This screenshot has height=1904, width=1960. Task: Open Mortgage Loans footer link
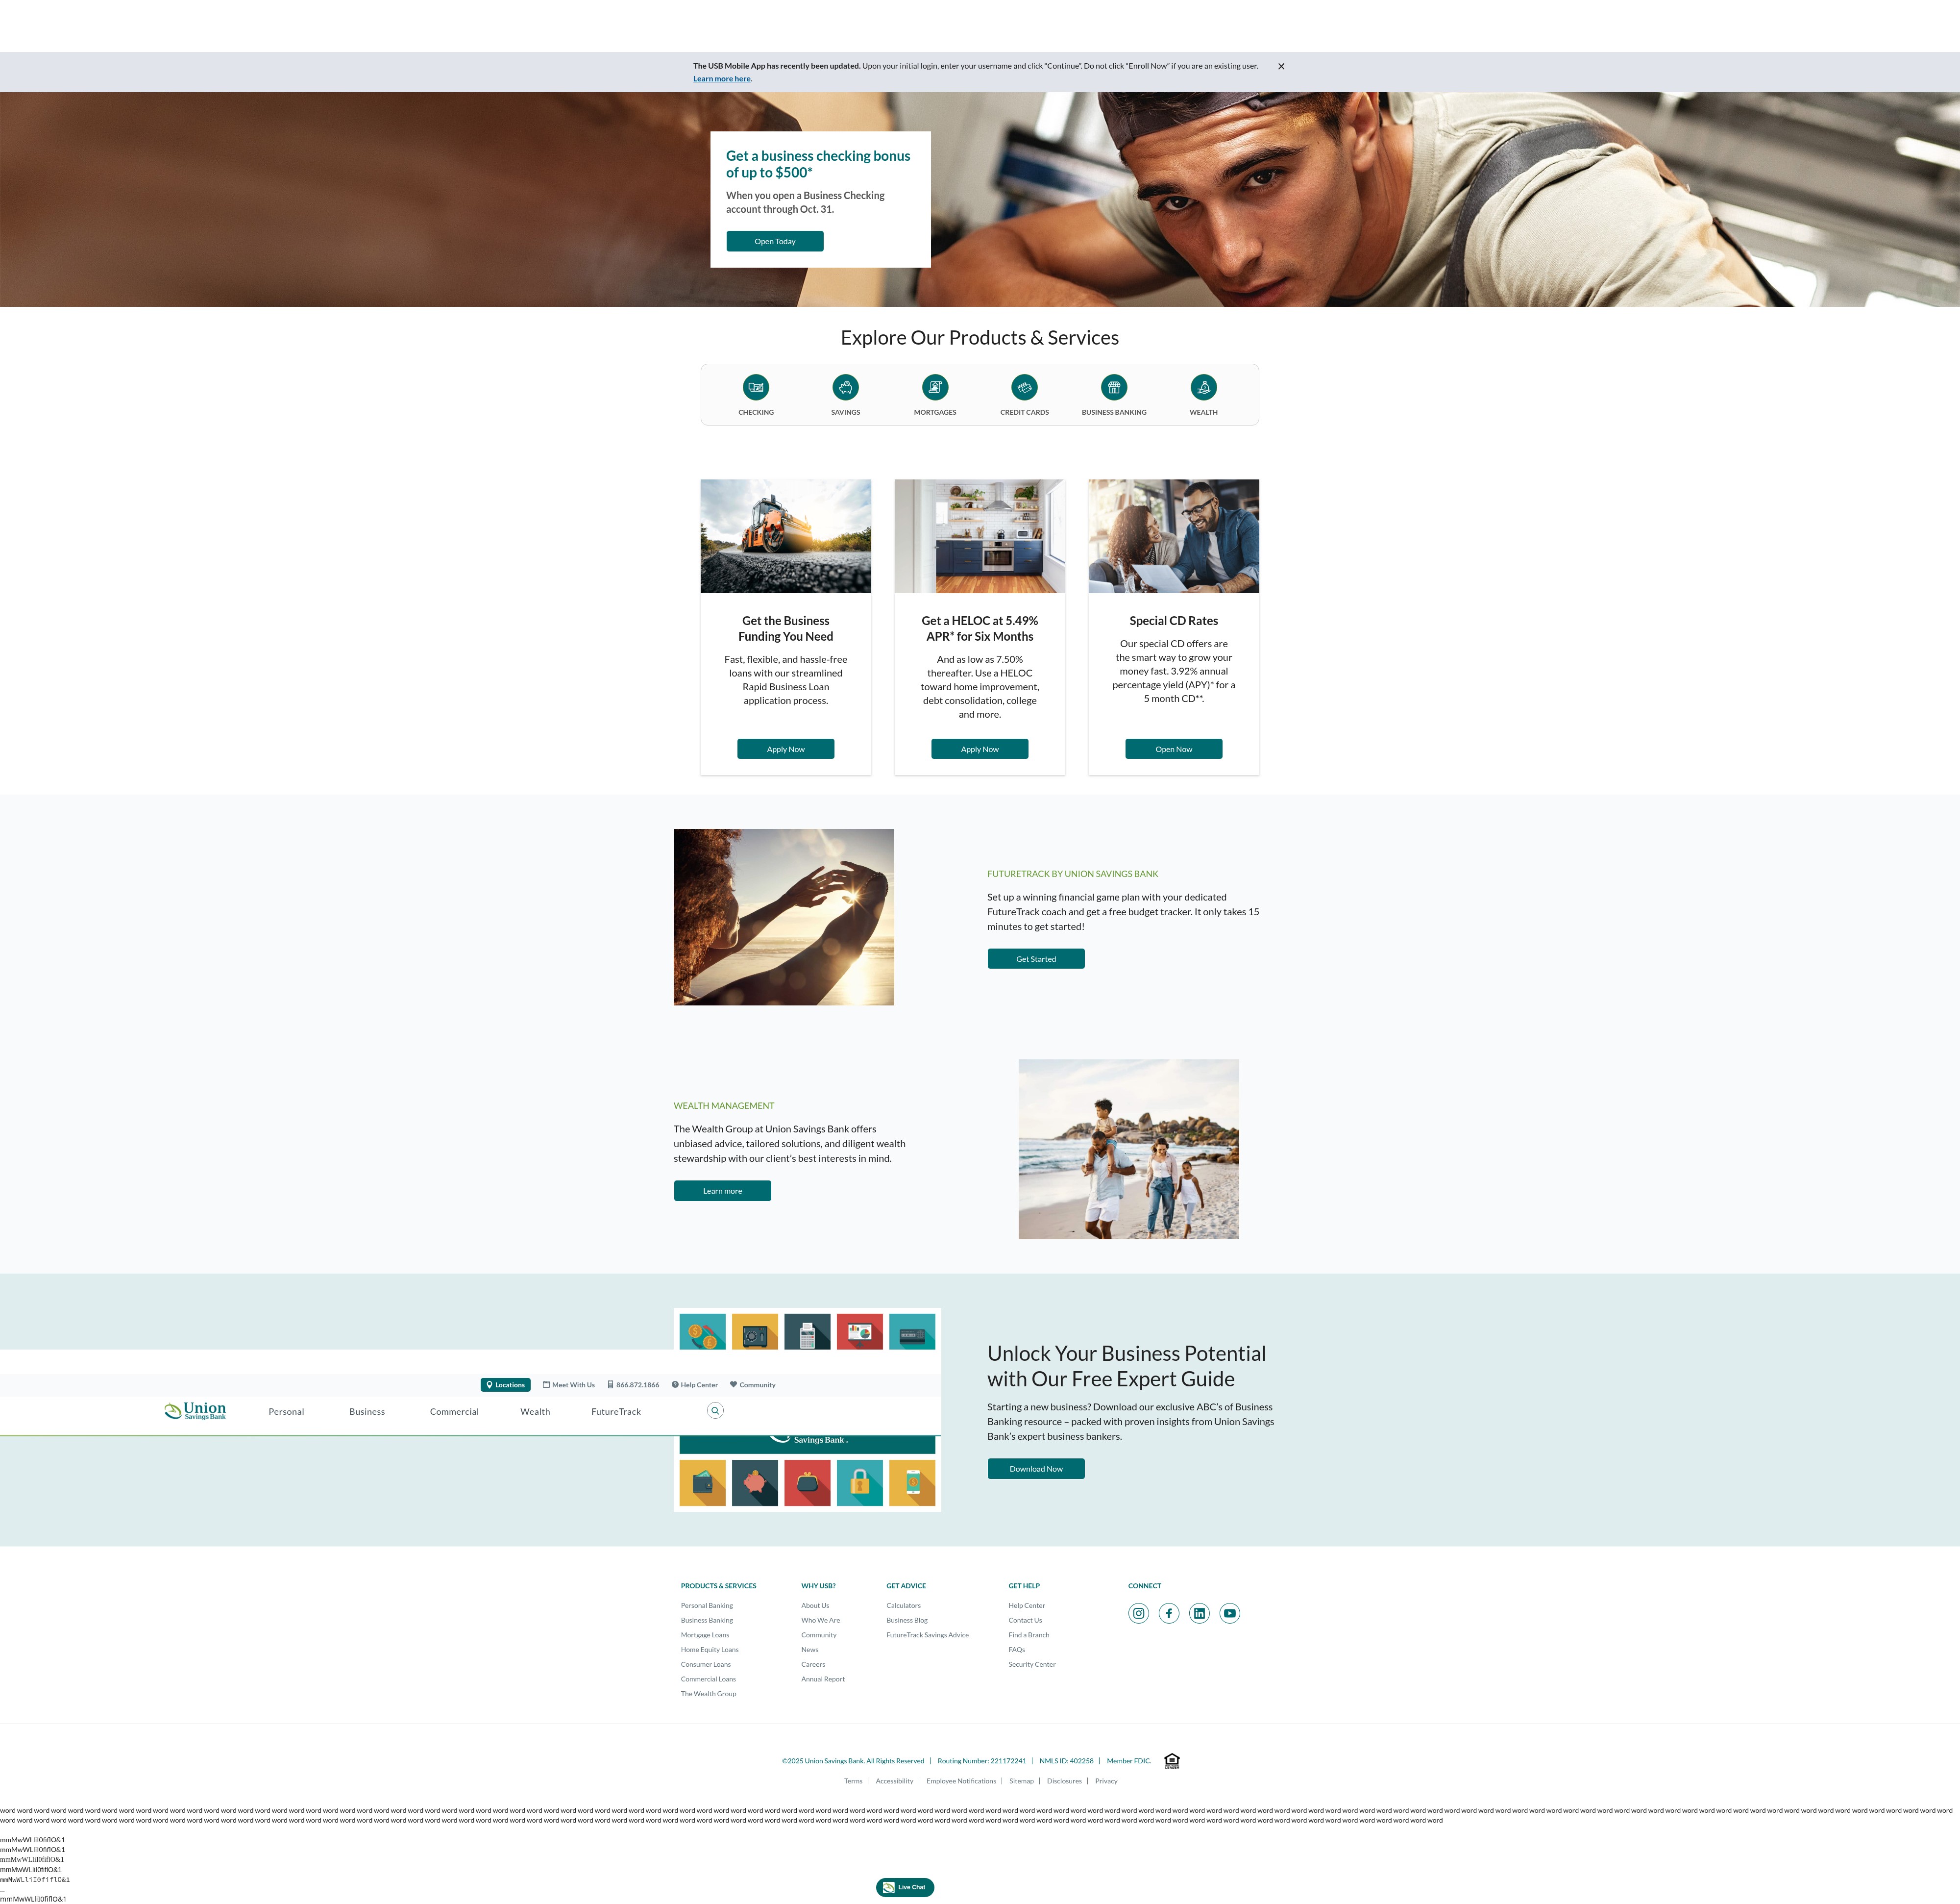705,1635
